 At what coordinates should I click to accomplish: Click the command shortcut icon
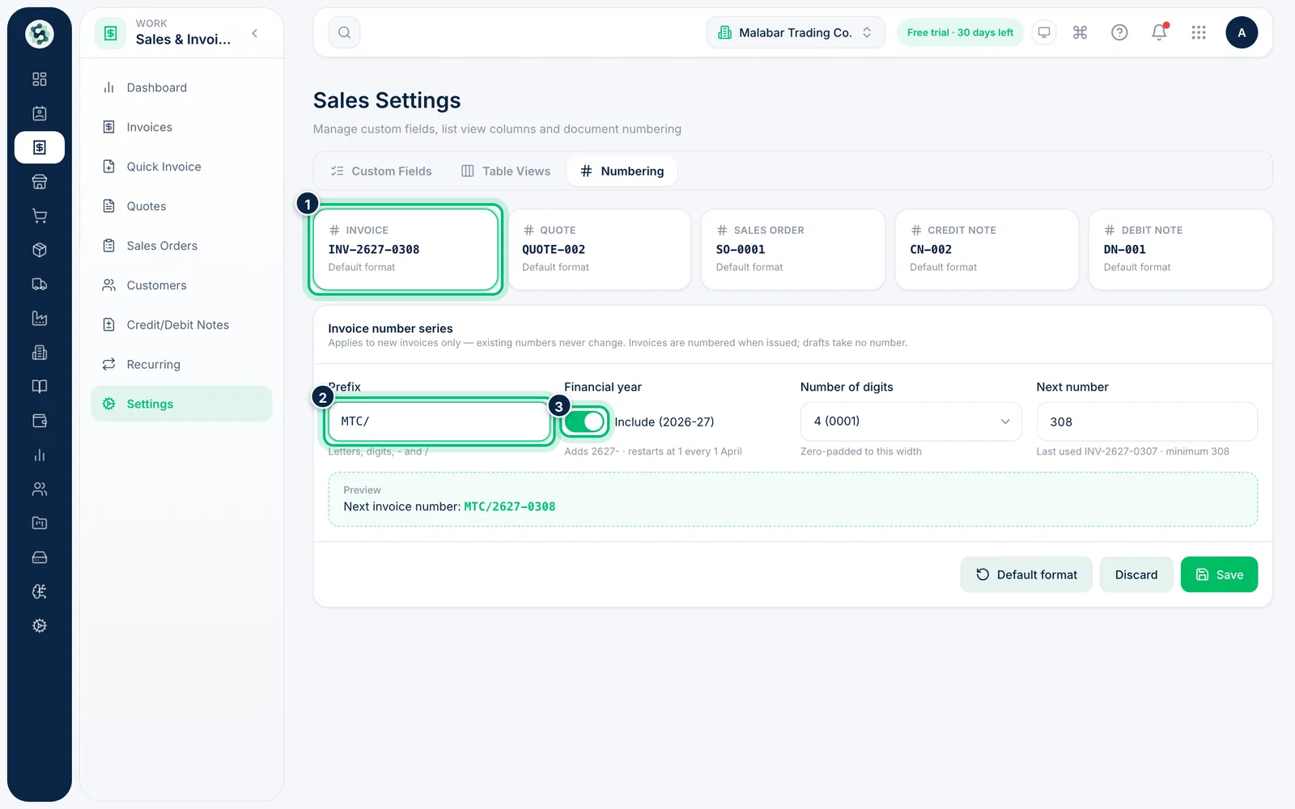[x=1080, y=32]
